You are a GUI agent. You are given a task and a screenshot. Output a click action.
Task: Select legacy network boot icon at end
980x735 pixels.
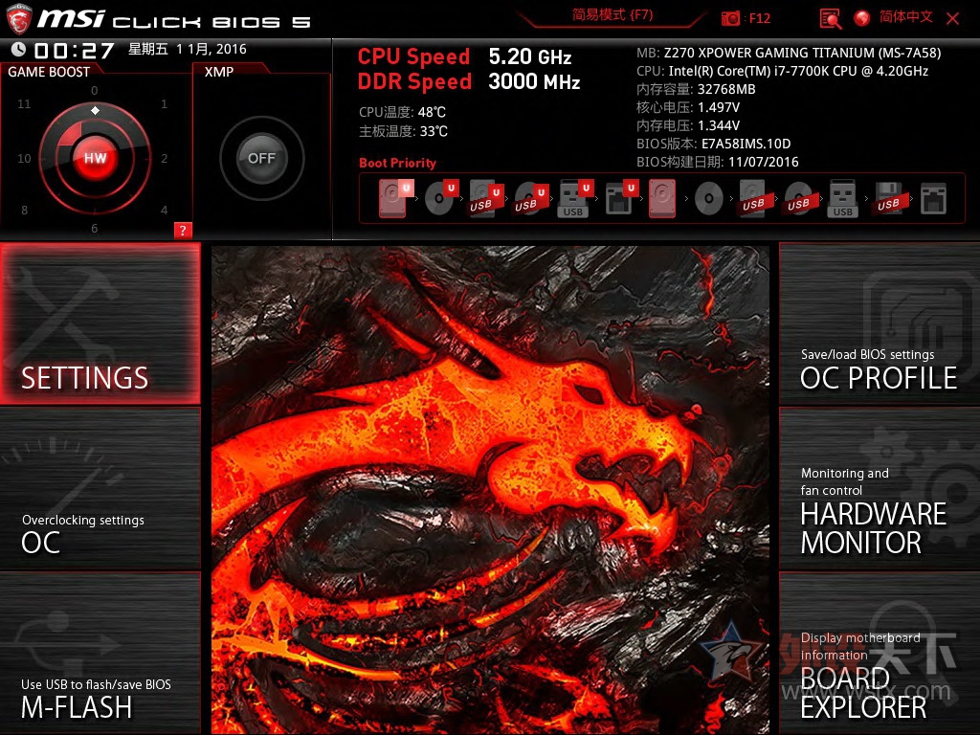(x=933, y=199)
